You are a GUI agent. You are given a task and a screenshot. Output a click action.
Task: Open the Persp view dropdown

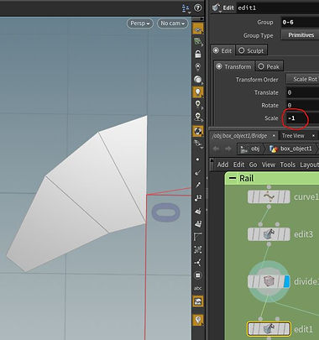tap(140, 24)
